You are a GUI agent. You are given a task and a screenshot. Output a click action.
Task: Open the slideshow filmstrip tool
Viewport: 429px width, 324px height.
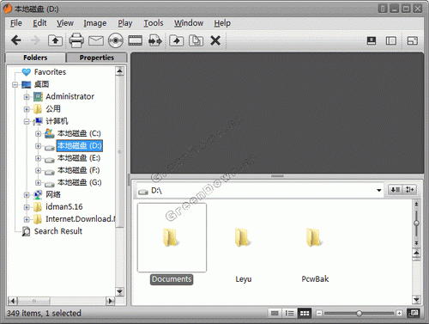tap(136, 40)
